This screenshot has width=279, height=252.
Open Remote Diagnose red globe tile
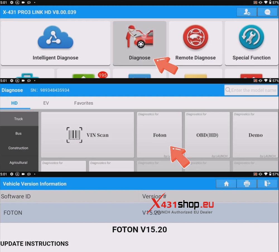point(195,43)
